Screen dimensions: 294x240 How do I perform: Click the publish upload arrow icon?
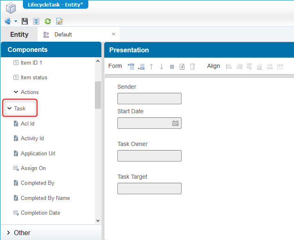point(36,21)
